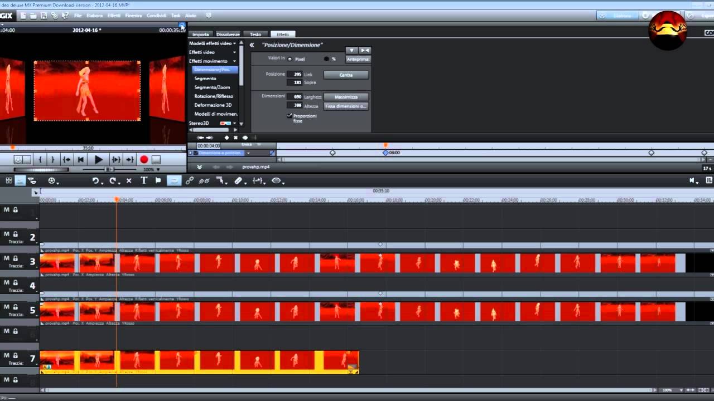Select the Pixel radio button

tap(290, 59)
